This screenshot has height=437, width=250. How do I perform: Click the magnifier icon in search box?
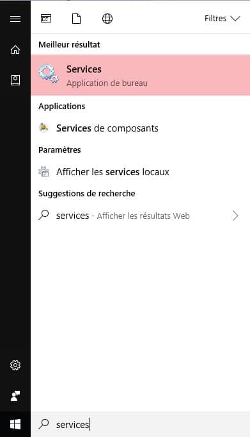[x=43, y=424]
